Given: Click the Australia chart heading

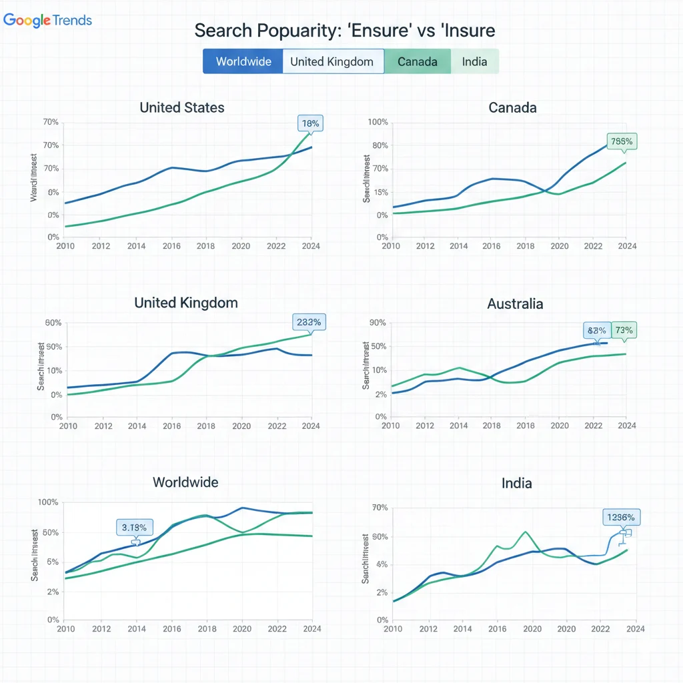Looking at the screenshot, I should (x=515, y=304).
